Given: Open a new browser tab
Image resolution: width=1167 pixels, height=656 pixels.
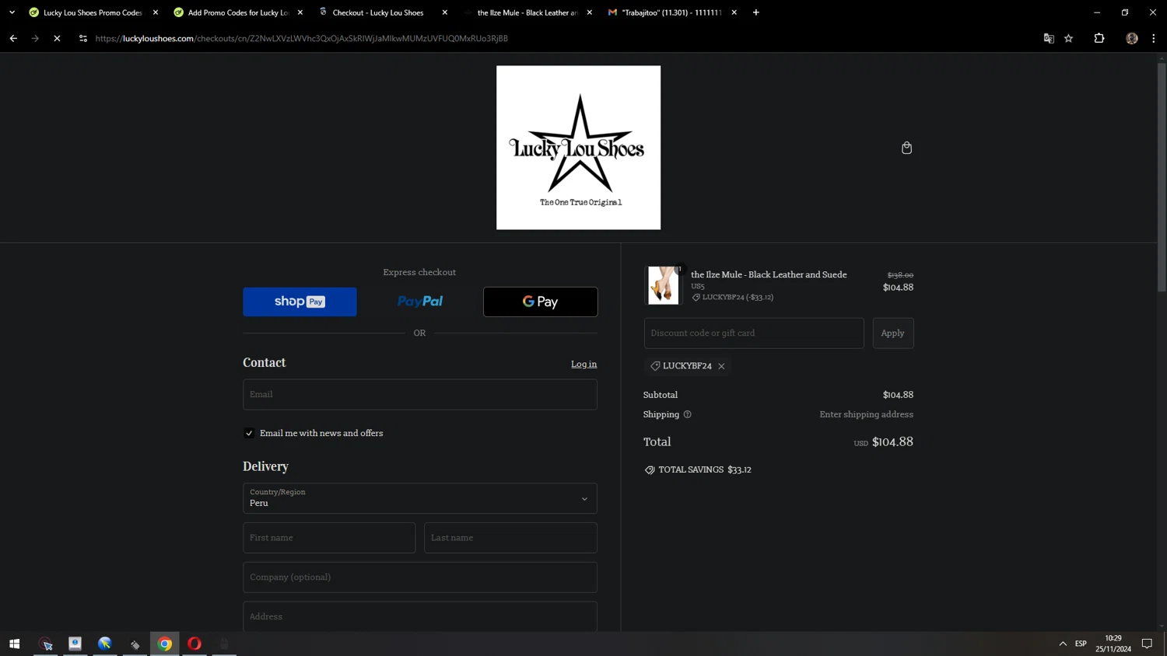Looking at the screenshot, I should click(x=756, y=12).
